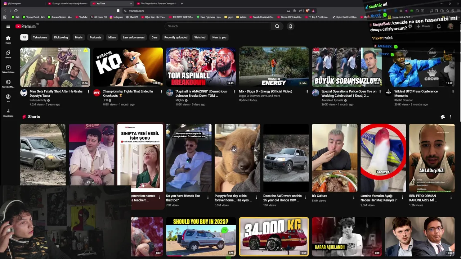The width and height of the screenshot is (461, 259).
Task: Open the YouTube hamburger guide menu
Action: tap(8, 26)
